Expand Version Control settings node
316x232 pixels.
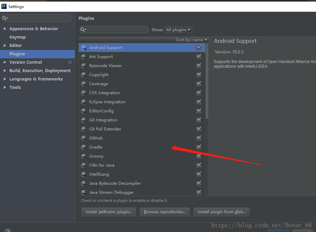point(5,62)
